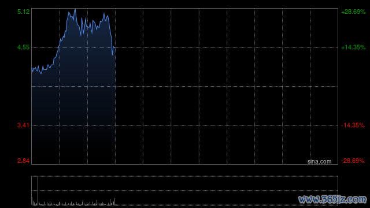Click the 3.41 price axis label

pos(23,125)
